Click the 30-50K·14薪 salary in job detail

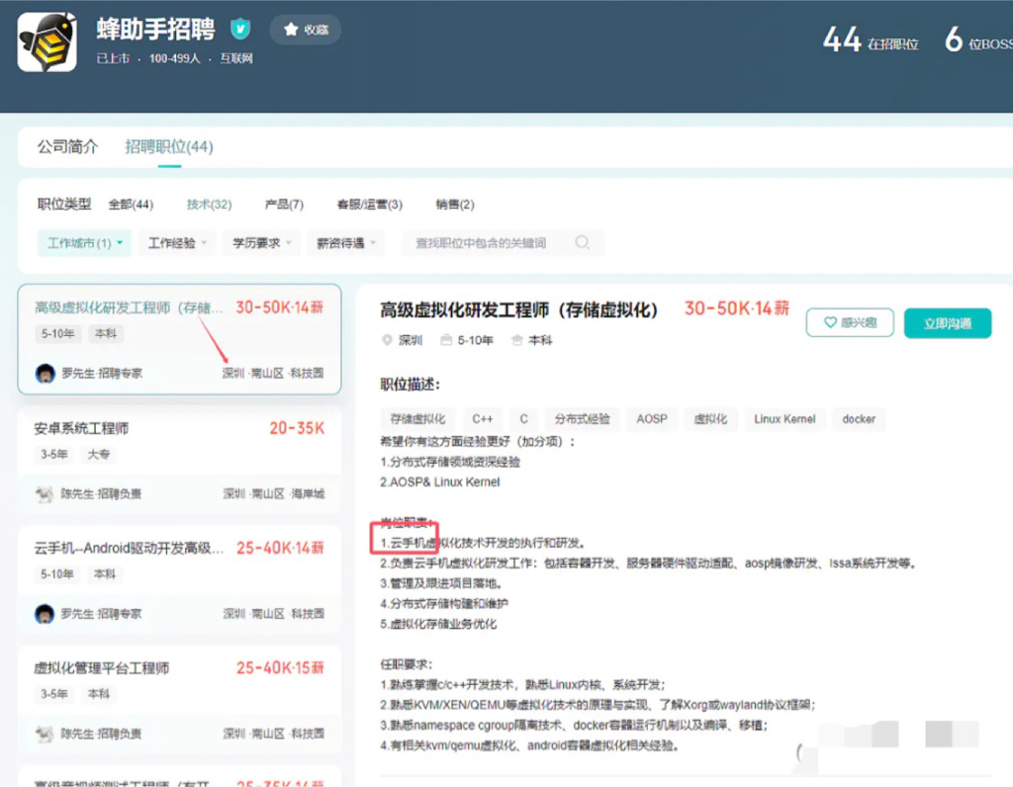(x=736, y=308)
